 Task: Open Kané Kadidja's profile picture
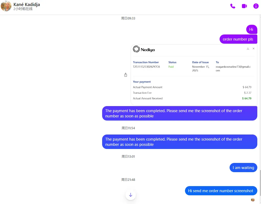coord(6,6)
